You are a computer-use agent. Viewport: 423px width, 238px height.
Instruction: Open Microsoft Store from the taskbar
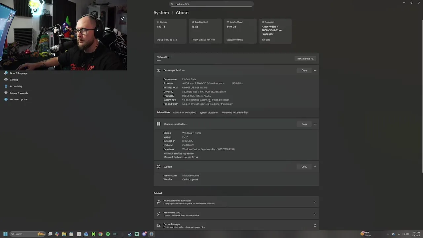pyautogui.click(x=71, y=234)
